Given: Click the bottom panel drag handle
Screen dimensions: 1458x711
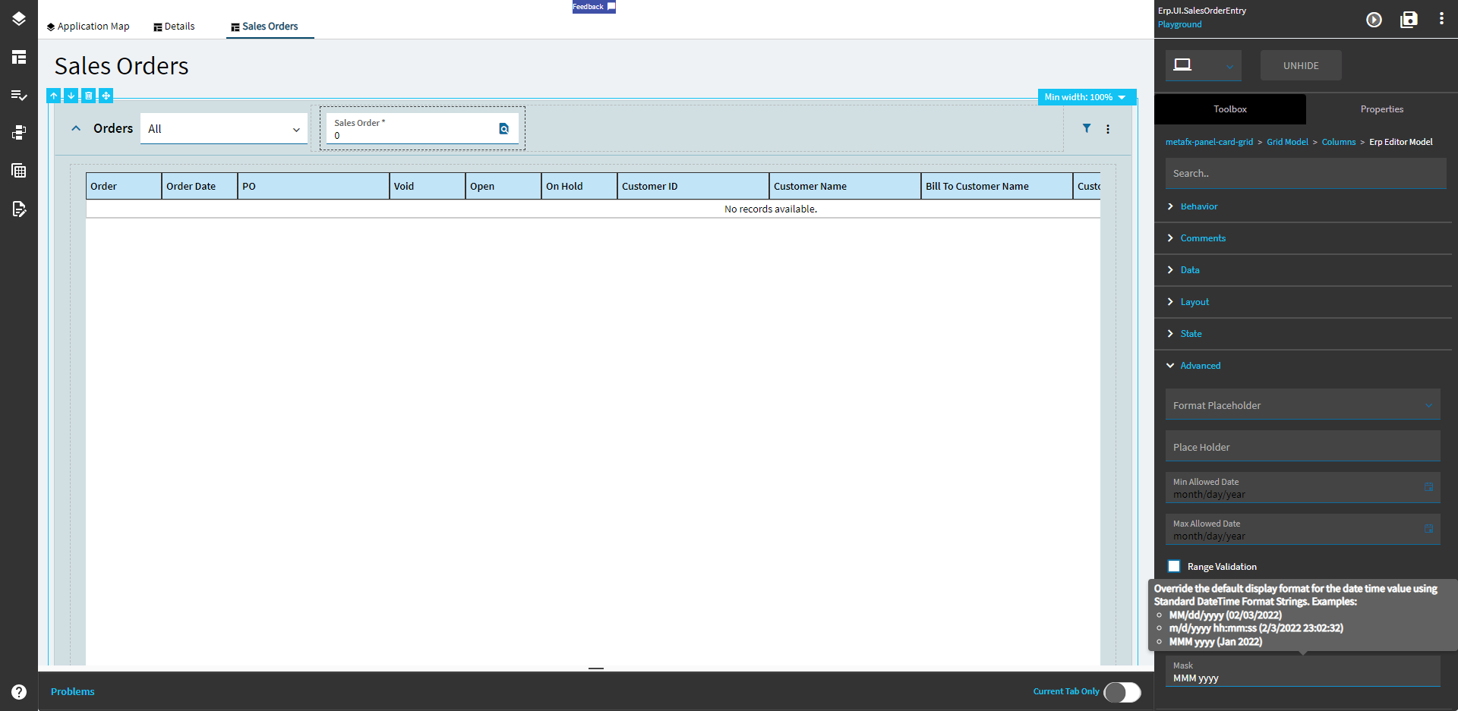Looking at the screenshot, I should [x=596, y=669].
